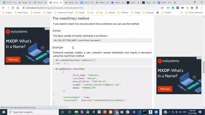
Task: Close the active MongoDB tab
Action: click(x=61, y=3)
